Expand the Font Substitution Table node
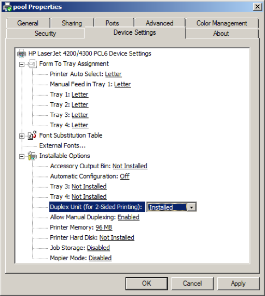This screenshot has height=296, width=265. [22, 136]
